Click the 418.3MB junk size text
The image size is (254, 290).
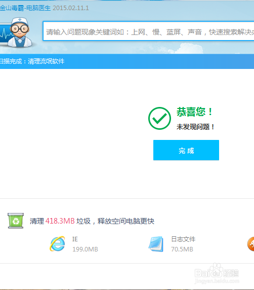(60, 221)
